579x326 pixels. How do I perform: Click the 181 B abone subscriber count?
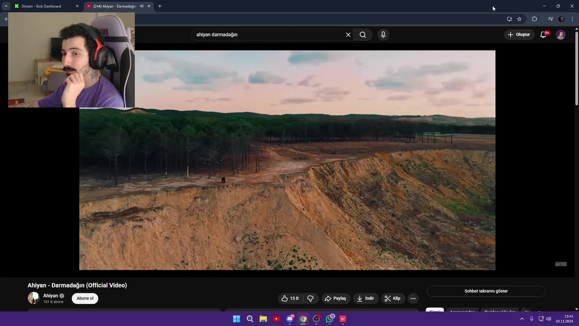click(x=53, y=302)
